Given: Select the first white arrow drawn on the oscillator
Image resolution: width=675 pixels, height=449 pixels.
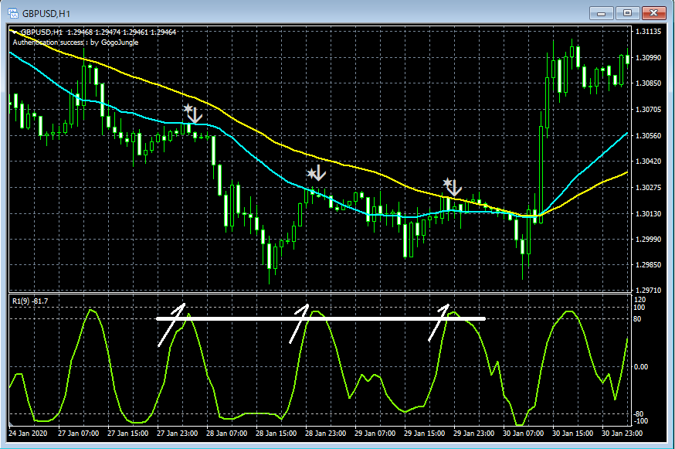Looking at the screenshot, I should (171, 325).
